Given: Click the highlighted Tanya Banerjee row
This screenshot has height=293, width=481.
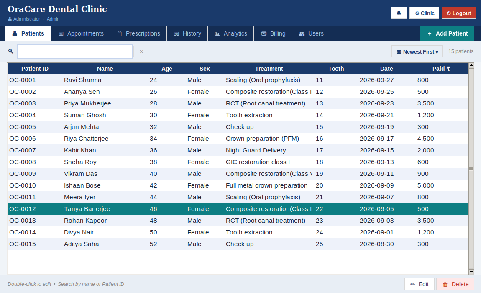Looking at the screenshot, I should coord(238,209).
